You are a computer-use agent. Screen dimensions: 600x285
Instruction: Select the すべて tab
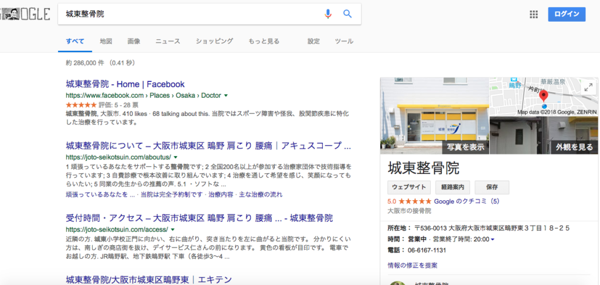75,42
